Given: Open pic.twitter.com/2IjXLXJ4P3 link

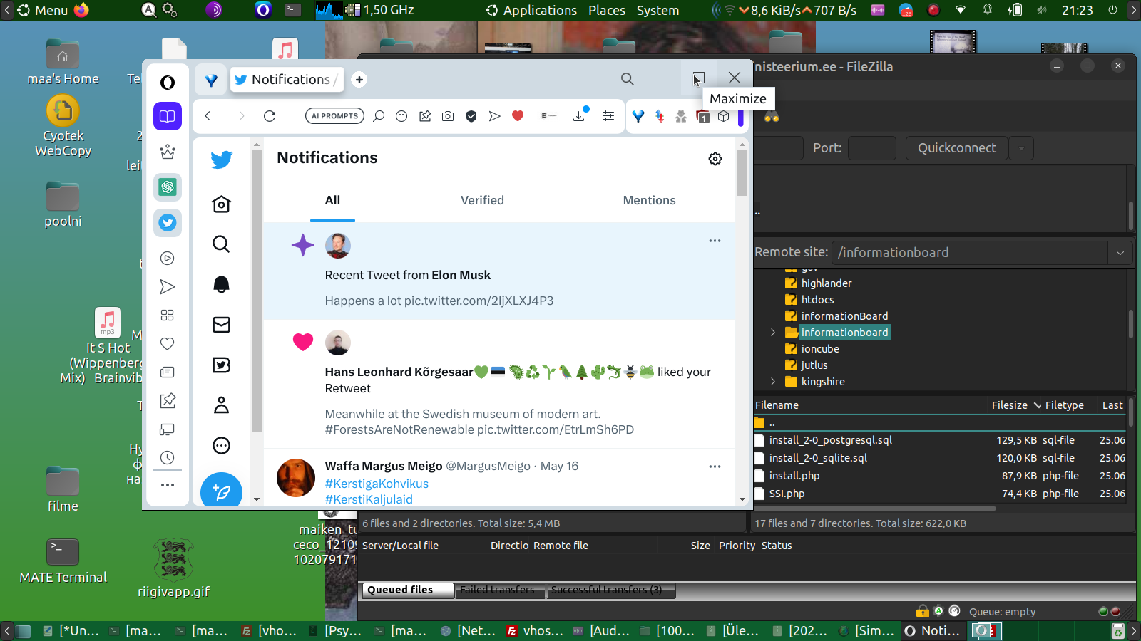Looking at the screenshot, I should tap(479, 301).
